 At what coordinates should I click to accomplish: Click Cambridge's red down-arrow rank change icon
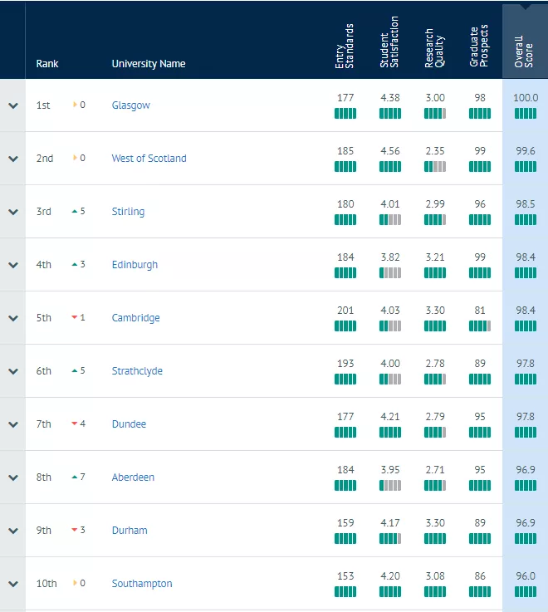point(75,317)
